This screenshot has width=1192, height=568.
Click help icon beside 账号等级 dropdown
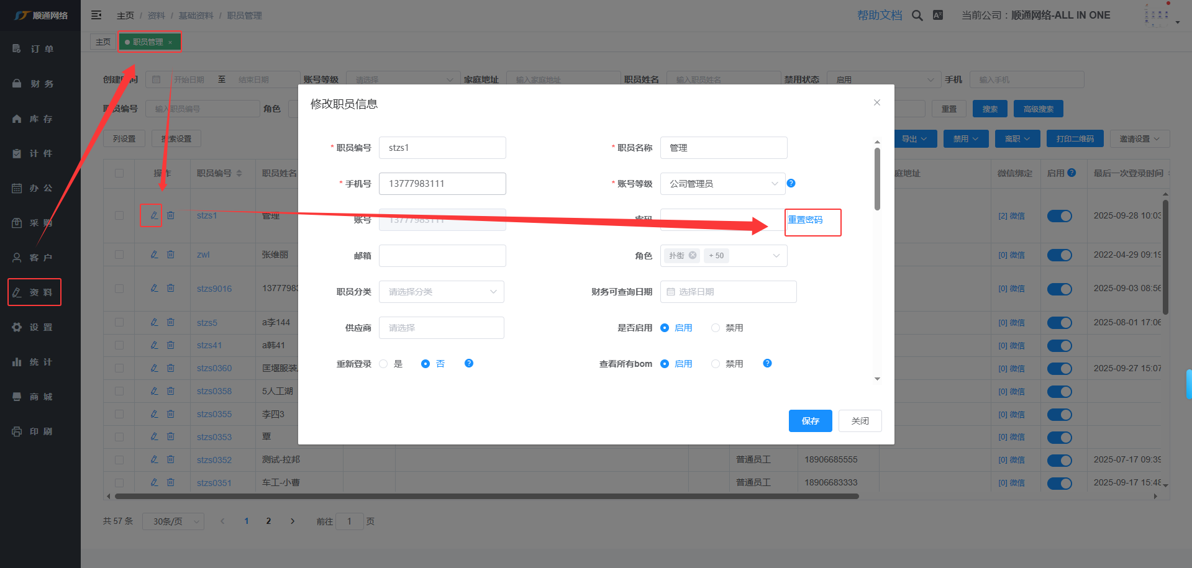[791, 183]
